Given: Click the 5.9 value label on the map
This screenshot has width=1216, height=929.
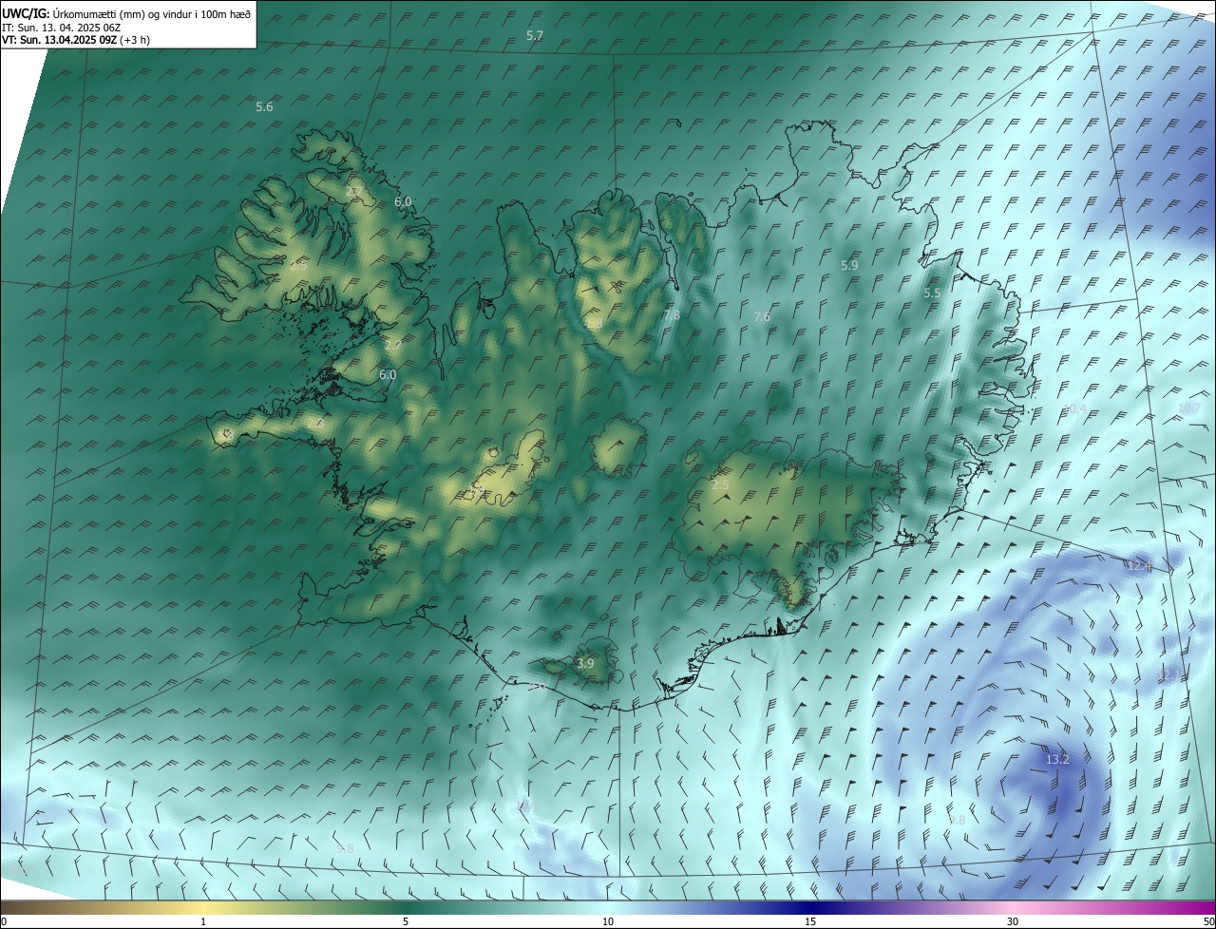Looking at the screenshot, I should [849, 266].
